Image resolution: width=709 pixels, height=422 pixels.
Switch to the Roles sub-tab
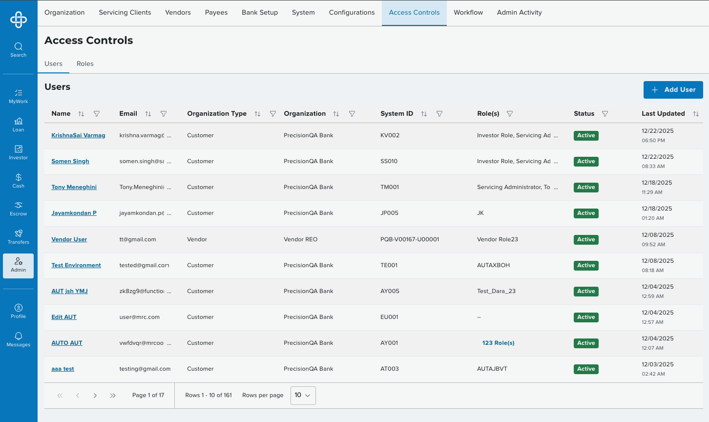coord(85,64)
